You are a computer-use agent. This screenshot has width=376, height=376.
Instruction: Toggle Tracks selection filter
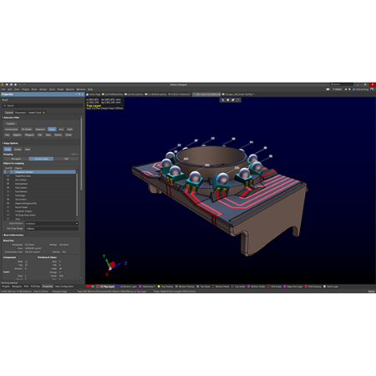tap(52, 130)
